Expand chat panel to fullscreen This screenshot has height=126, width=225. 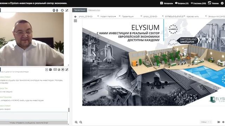pos(67,70)
